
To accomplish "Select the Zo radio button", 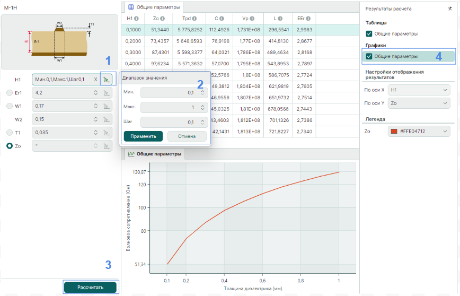I will point(10,146).
